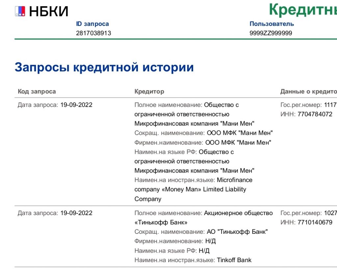Click the 'Запросы кредитной истории' heading
Image resolution: width=337 pixels, height=269 pixels.
[104, 67]
